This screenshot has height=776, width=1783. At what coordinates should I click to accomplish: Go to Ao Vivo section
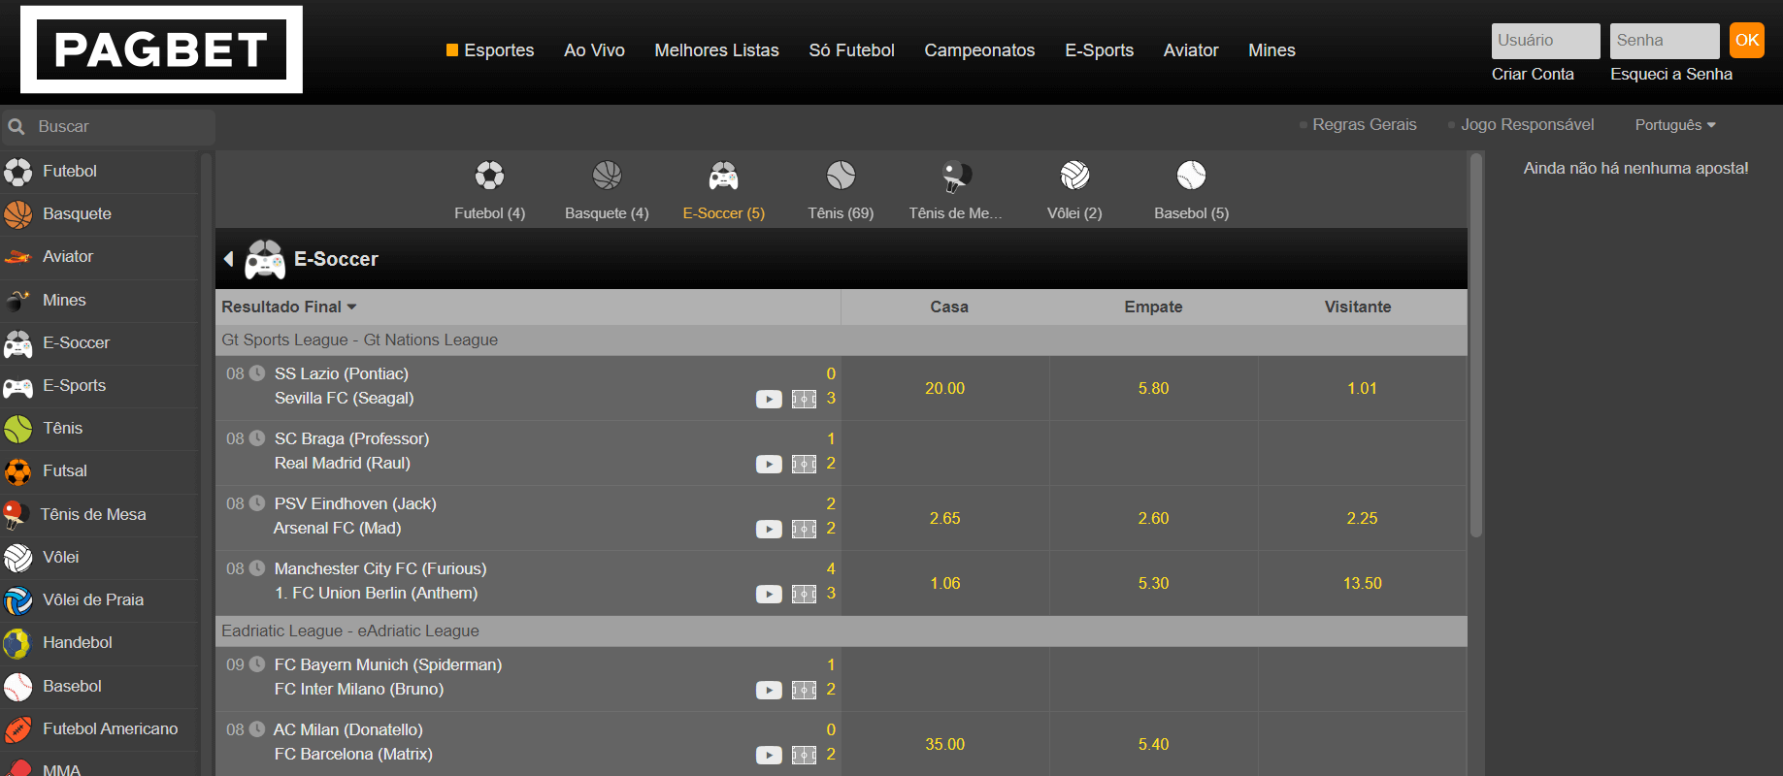[x=594, y=50]
